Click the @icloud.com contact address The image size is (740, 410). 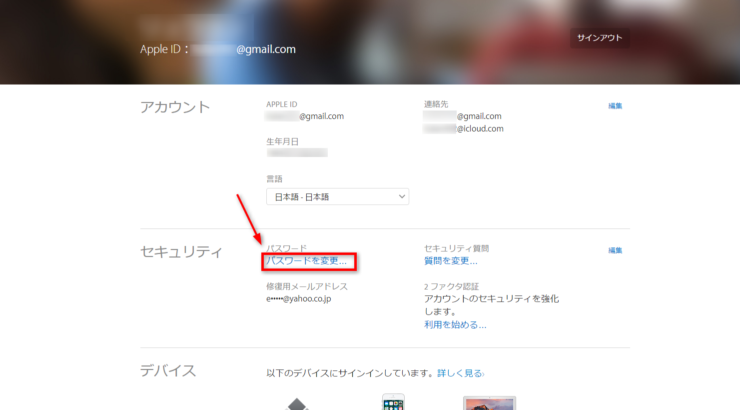[463, 128]
